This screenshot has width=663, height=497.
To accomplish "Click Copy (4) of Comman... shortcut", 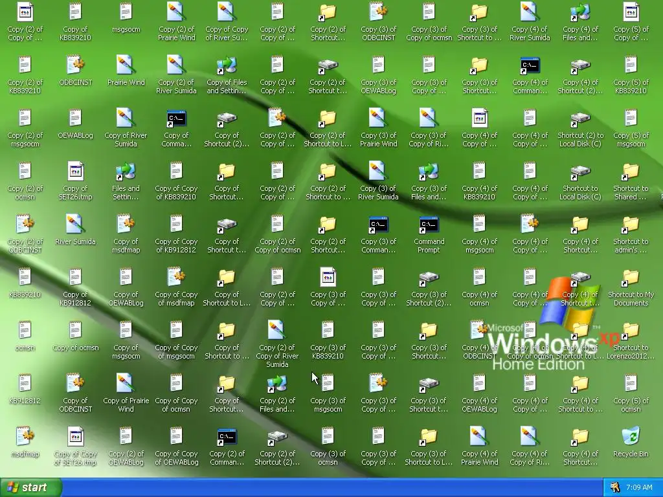I will pos(530,65).
